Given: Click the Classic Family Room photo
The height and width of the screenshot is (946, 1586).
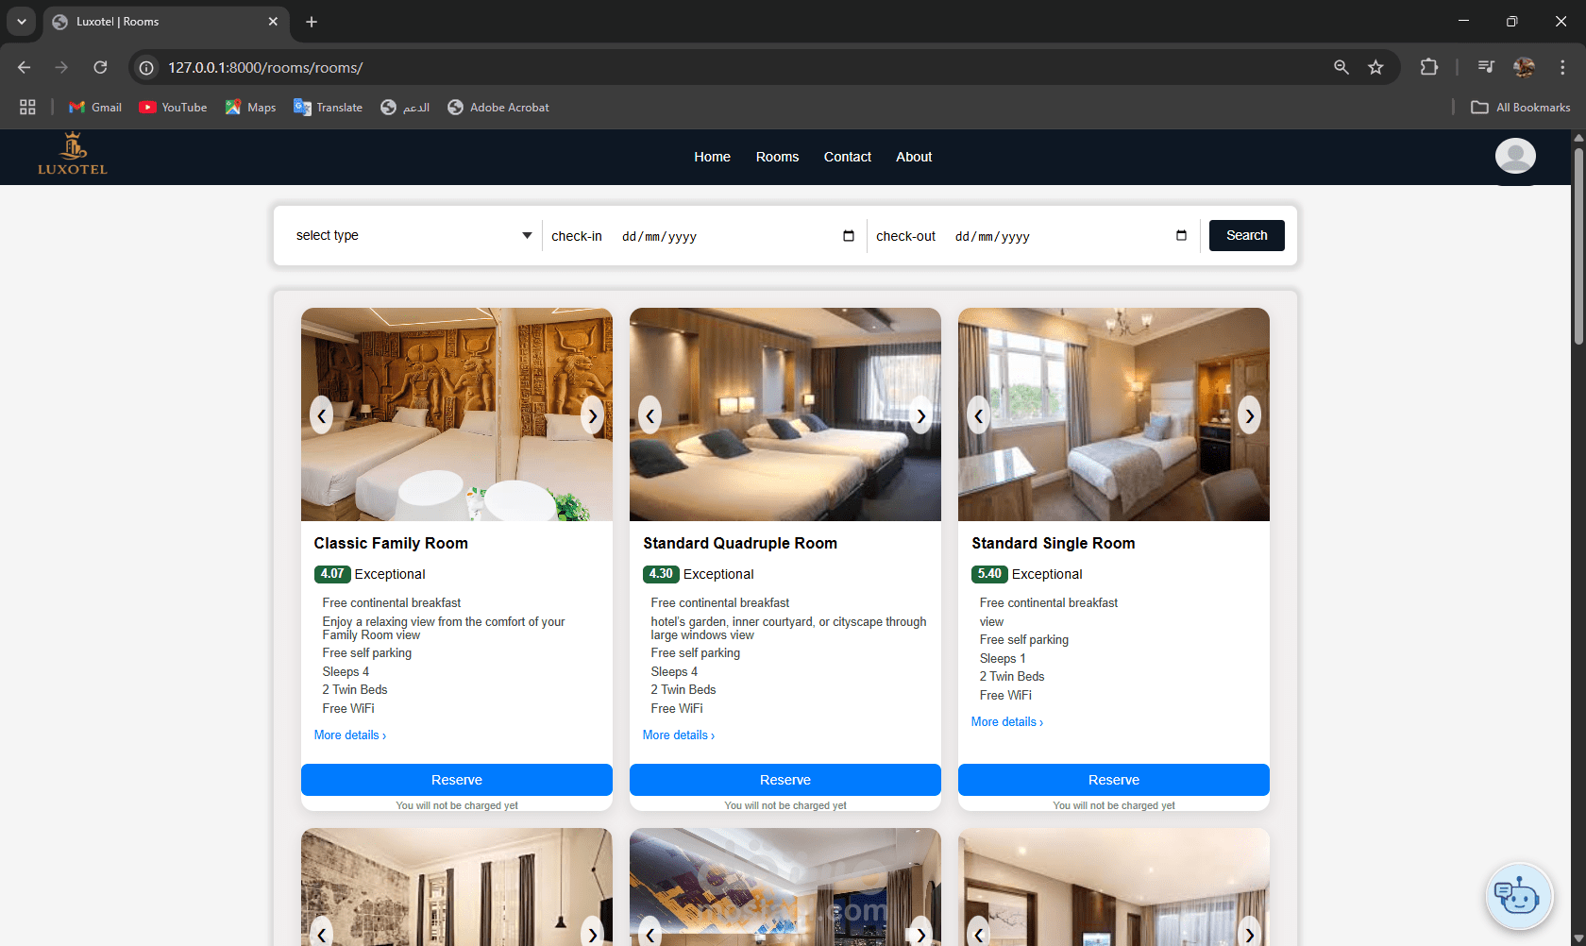Looking at the screenshot, I should pos(457,414).
